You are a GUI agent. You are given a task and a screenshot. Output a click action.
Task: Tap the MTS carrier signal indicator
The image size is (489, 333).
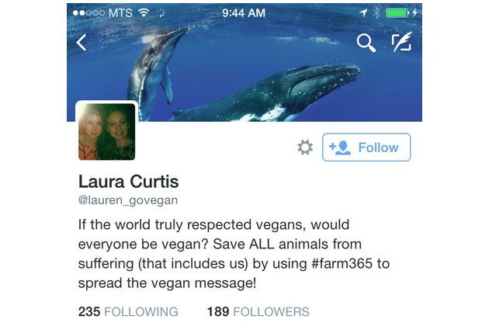pos(102,12)
